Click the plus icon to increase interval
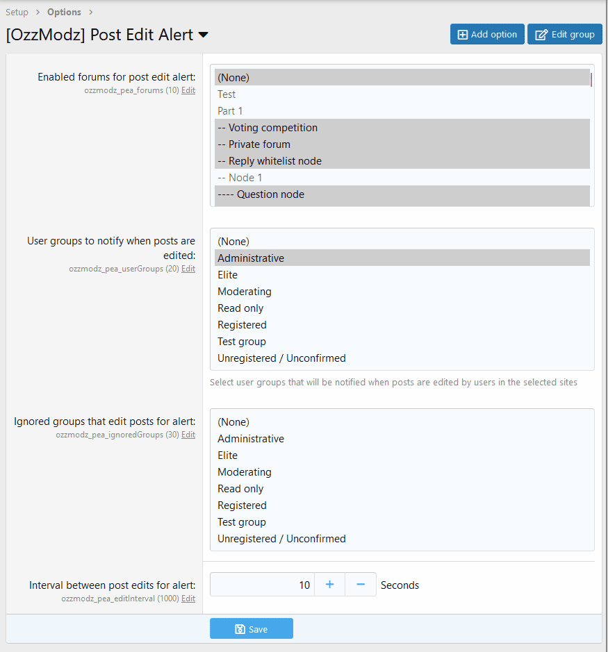The height and width of the screenshot is (652, 608). [x=329, y=584]
